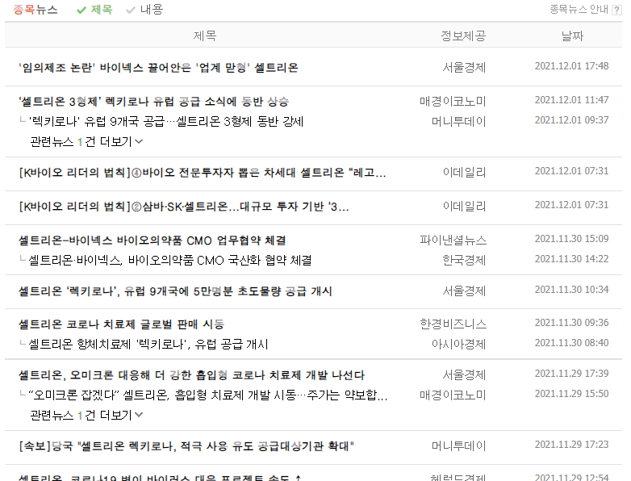Select date 2021.11.29 15:50
631x481 pixels.
(571, 394)
